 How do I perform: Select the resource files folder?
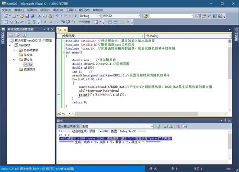[30, 69]
